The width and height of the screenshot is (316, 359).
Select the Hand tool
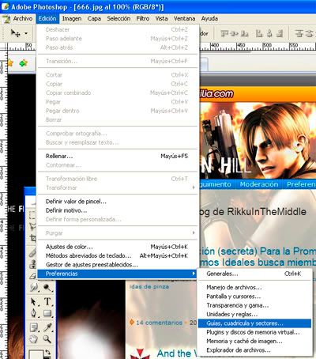pos(33,338)
